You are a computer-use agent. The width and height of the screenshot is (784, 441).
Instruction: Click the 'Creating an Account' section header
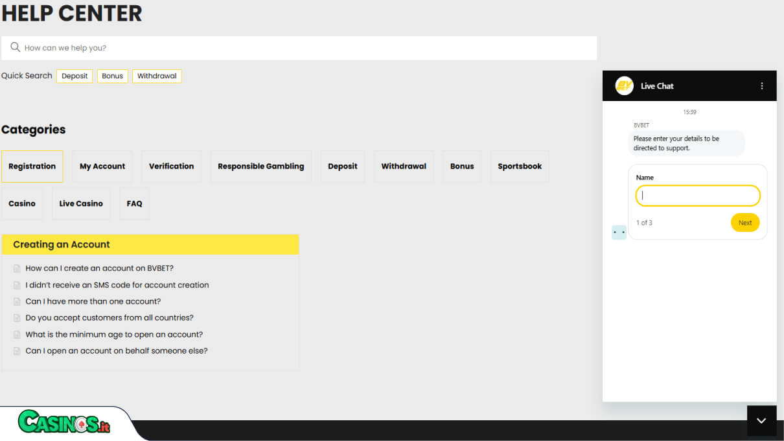click(x=150, y=244)
